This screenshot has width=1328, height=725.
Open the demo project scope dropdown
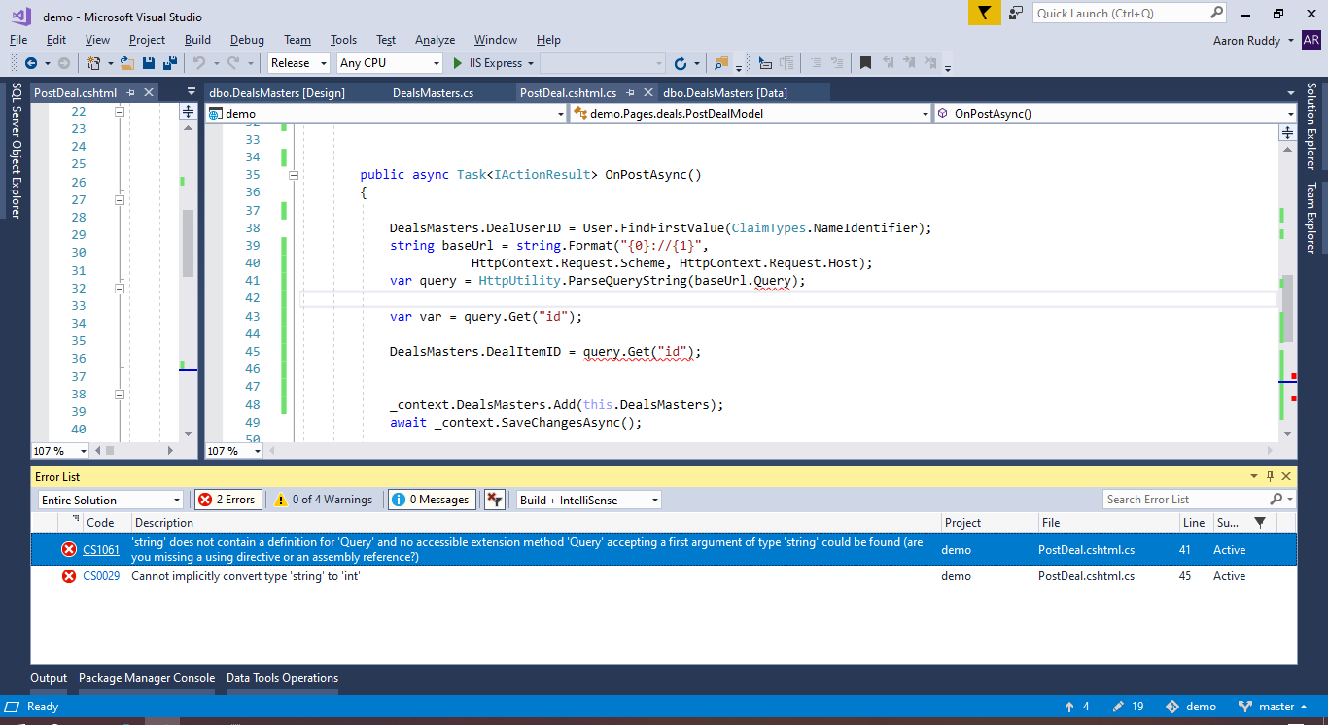(x=560, y=114)
